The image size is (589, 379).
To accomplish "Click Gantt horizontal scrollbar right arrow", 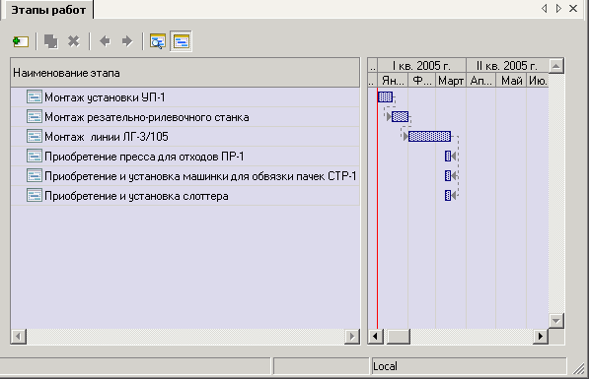I will coord(541,337).
